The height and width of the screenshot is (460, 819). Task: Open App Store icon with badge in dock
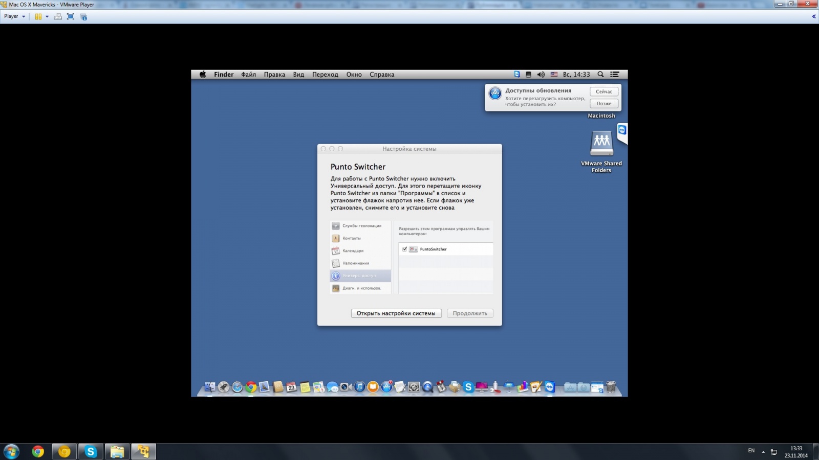tap(386, 386)
